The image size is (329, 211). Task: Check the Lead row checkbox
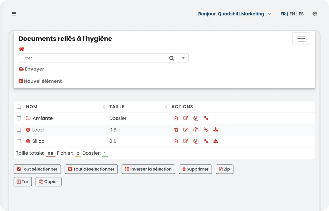[19, 130]
